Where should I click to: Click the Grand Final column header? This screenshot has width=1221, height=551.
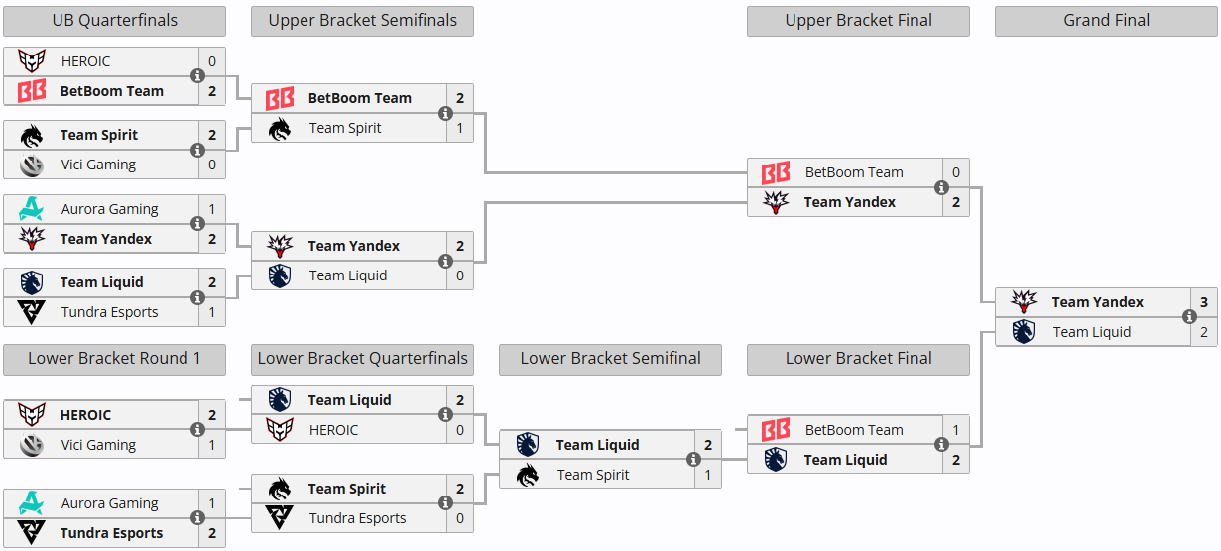coord(1106,21)
